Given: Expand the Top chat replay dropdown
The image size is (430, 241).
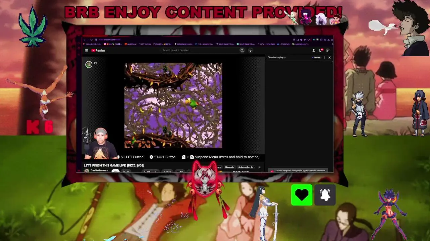Looking at the screenshot, I should (x=277, y=58).
